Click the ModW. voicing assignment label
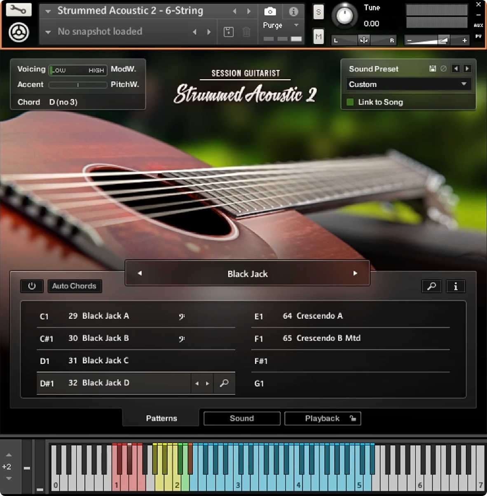The width and height of the screenshot is (487, 496). (123, 69)
